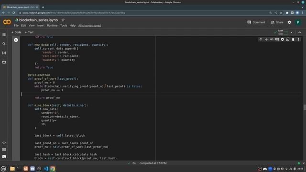
Task: Open a new browser tab
Action: click(x=43, y=7)
